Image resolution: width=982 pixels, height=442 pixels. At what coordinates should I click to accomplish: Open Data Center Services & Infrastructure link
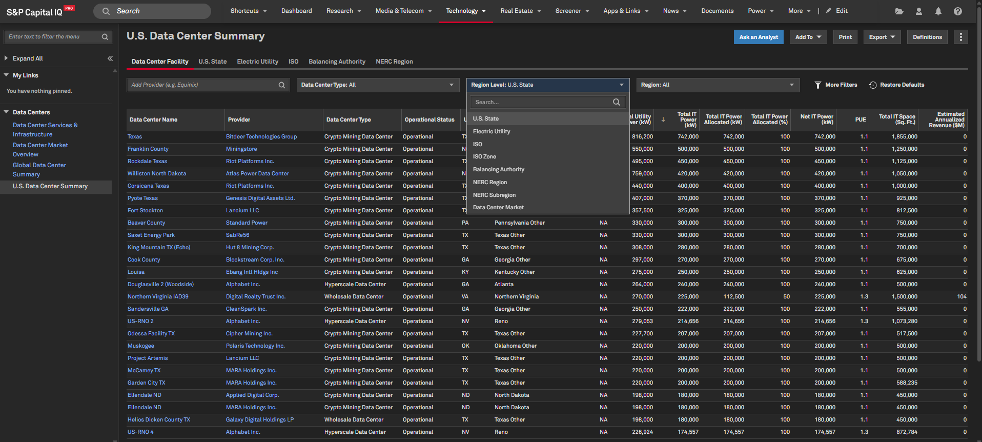[45, 130]
